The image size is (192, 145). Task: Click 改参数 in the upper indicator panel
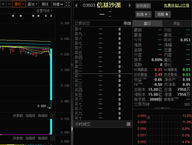[x=18, y=116]
